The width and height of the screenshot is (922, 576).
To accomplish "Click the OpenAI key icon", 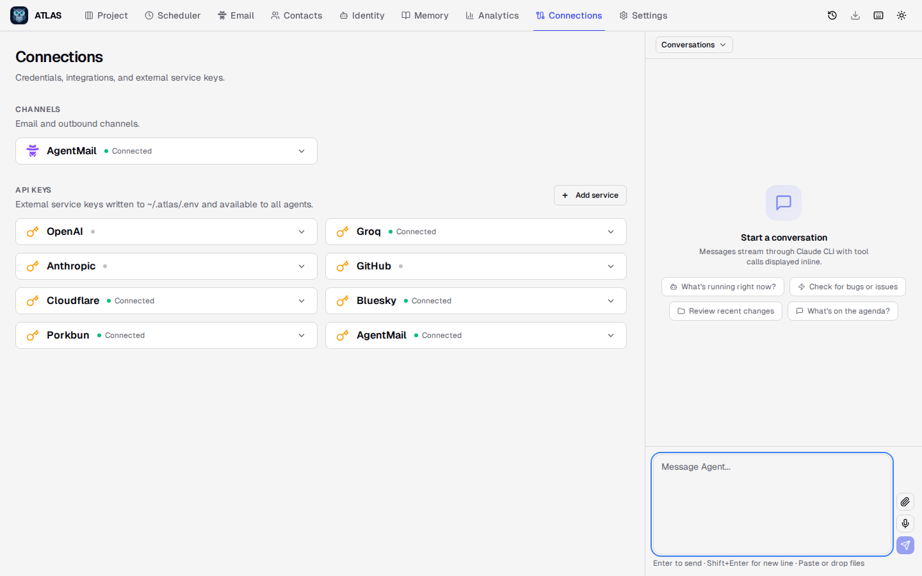I will pyautogui.click(x=33, y=232).
